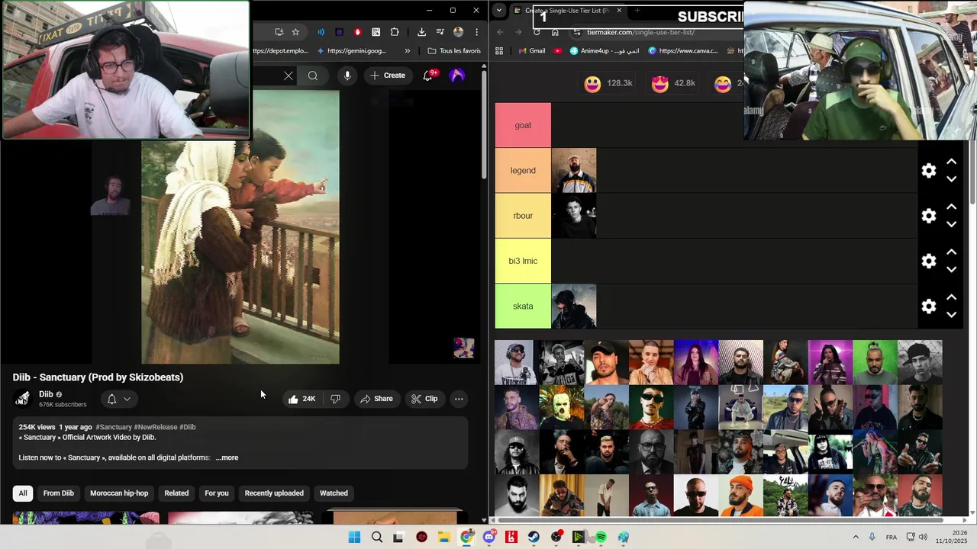Viewport: 977px width, 549px height.
Task: Click home button in TierMaker browser window
Action: pyautogui.click(x=555, y=32)
